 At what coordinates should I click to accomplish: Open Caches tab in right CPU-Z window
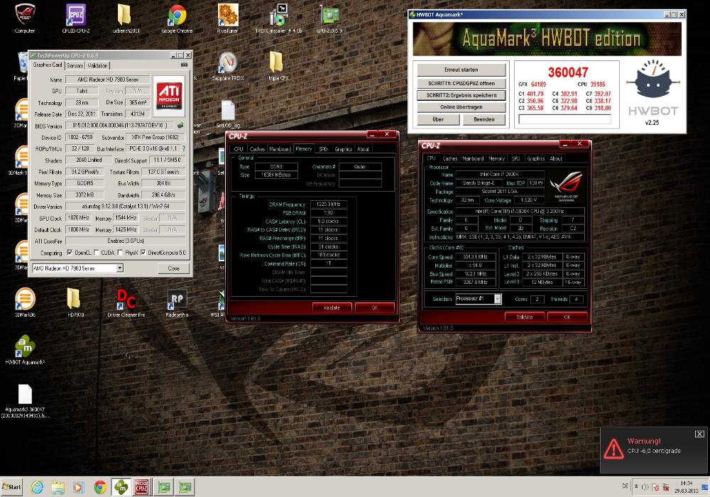pyautogui.click(x=449, y=158)
